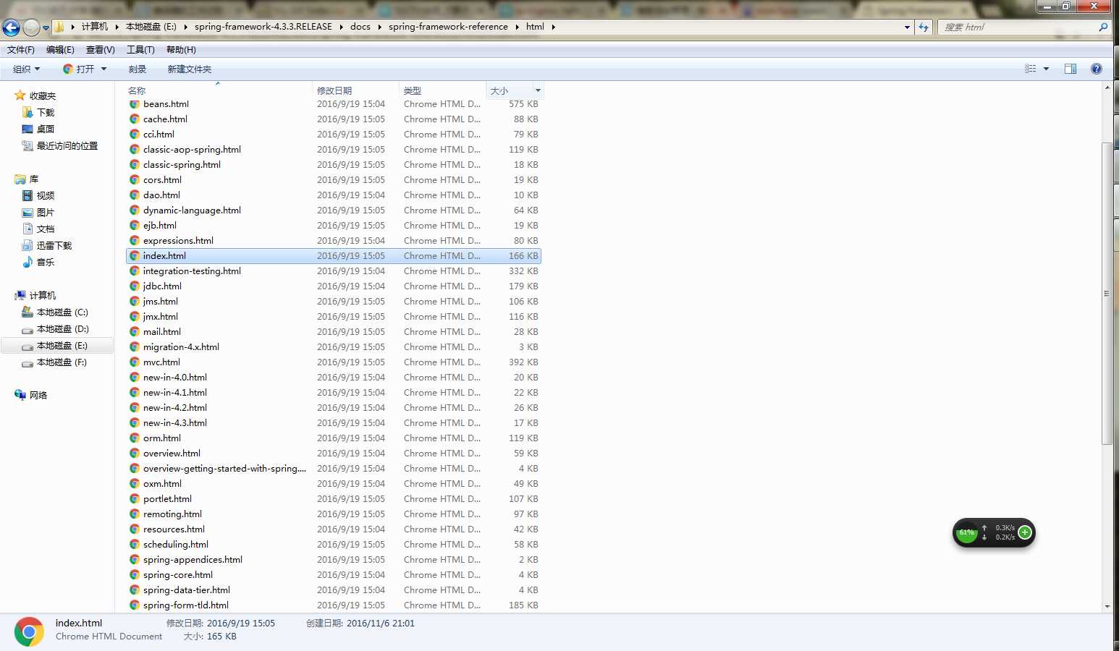The height and width of the screenshot is (651, 1119).
Task: Click the 新建文件夹 button
Action: [190, 69]
